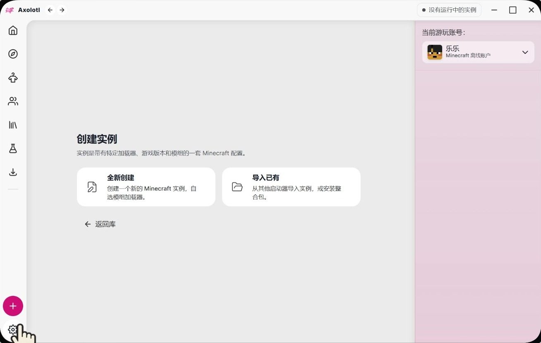Click 返回库 back link
Screen dimensions: 541x343
coord(100,224)
